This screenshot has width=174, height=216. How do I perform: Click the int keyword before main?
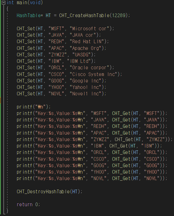[x=10, y=3]
